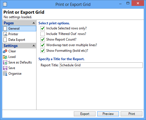Viewport: 146px width, 120px height.
Task: Click the 'No settings loaded.' text
Action: pyautogui.click(x=18, y=17)
